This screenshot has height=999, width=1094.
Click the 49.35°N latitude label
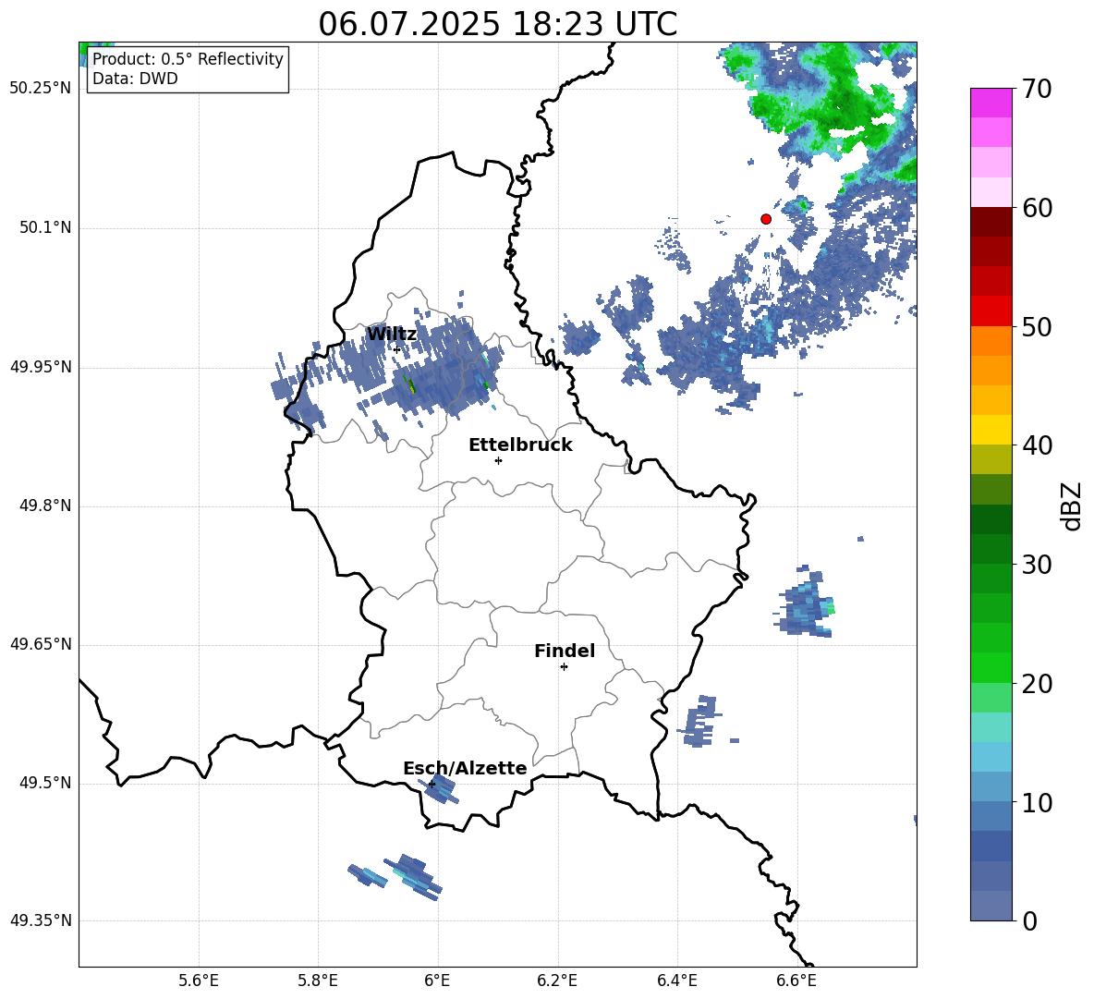tap(41, 920)
